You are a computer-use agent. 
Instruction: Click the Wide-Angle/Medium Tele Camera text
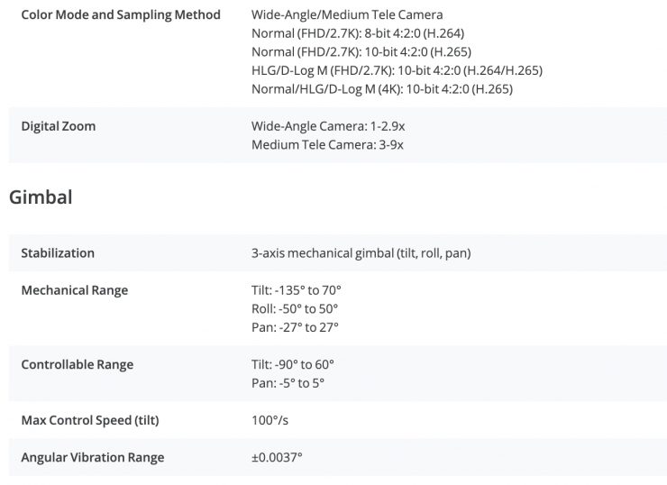pos(347,15)
